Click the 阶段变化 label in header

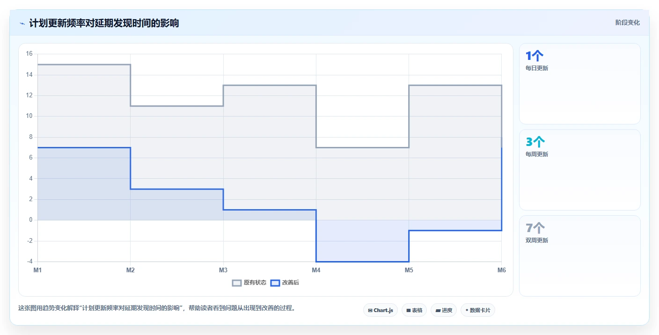pos(627,23)
